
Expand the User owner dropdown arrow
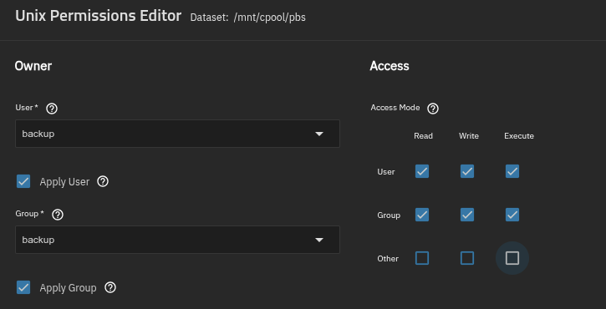(x=319, y=134)
